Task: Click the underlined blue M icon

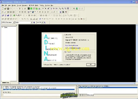Action: tap(60, 12)
